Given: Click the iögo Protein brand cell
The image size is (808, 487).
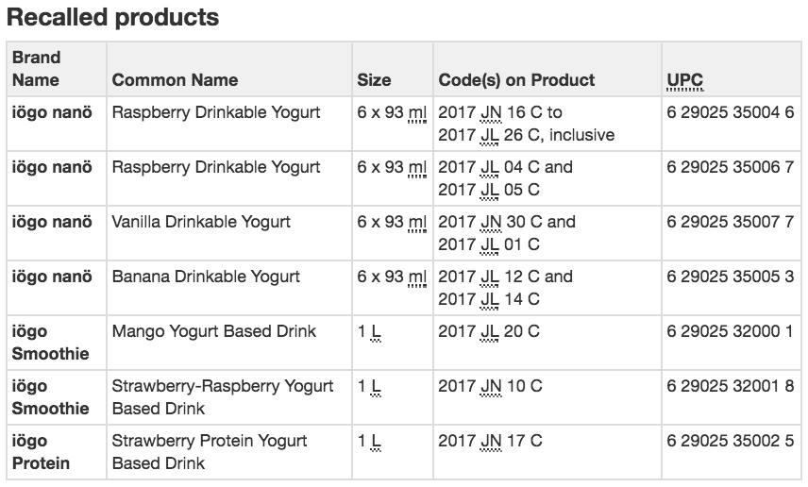Looking at the screenshot, I should click(41, 451).
